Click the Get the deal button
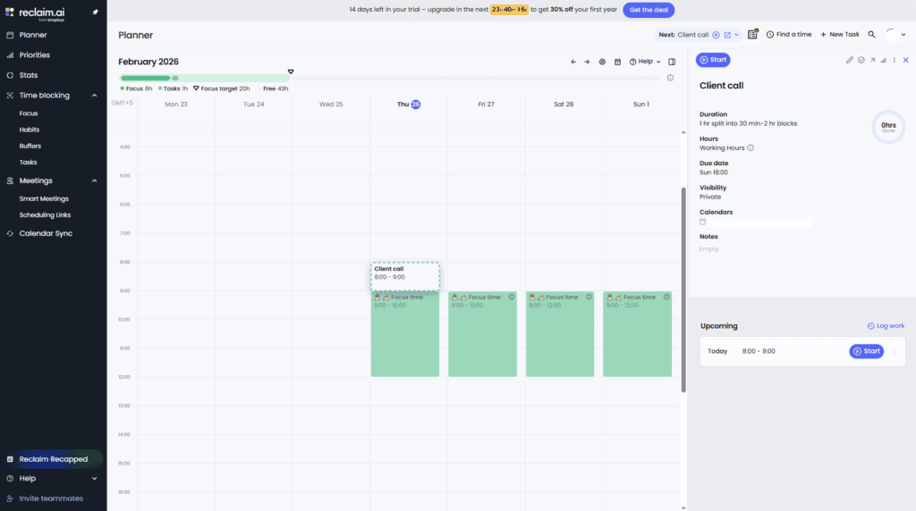916x511 pixels. coord(649,10)
